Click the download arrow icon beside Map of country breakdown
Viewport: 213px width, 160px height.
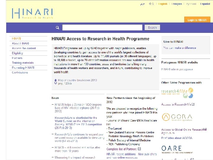[x=56, y=80]
